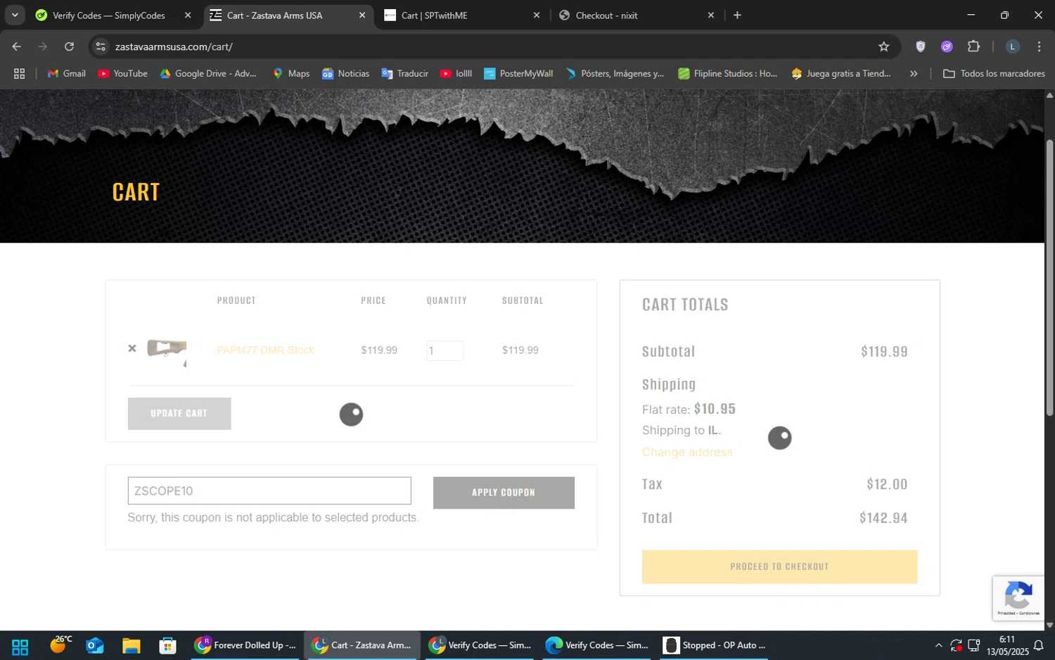Screen dimensions: 1055x660
Task: Click the page vertical scrollbar thumb
Action: point(1049,278)
